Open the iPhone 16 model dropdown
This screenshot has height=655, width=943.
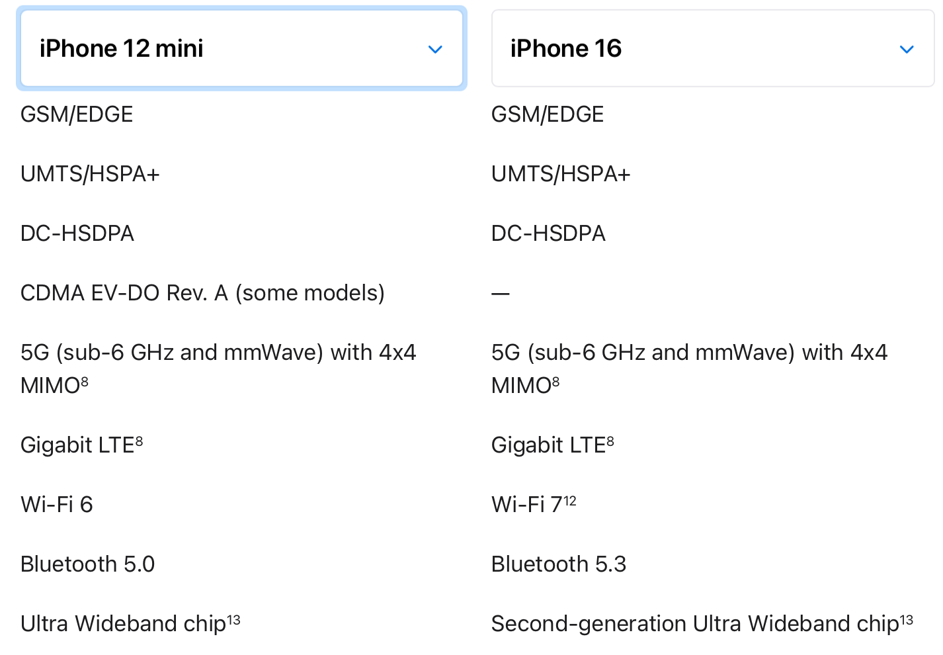tap(712, 48)
